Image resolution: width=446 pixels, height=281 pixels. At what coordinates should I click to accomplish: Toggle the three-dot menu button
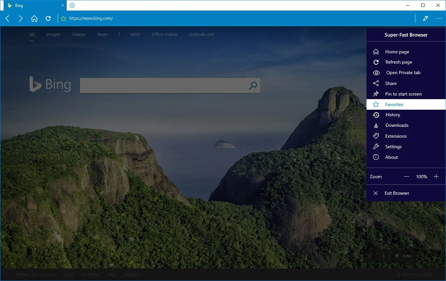pyautogui.click(x=439, y=18)
